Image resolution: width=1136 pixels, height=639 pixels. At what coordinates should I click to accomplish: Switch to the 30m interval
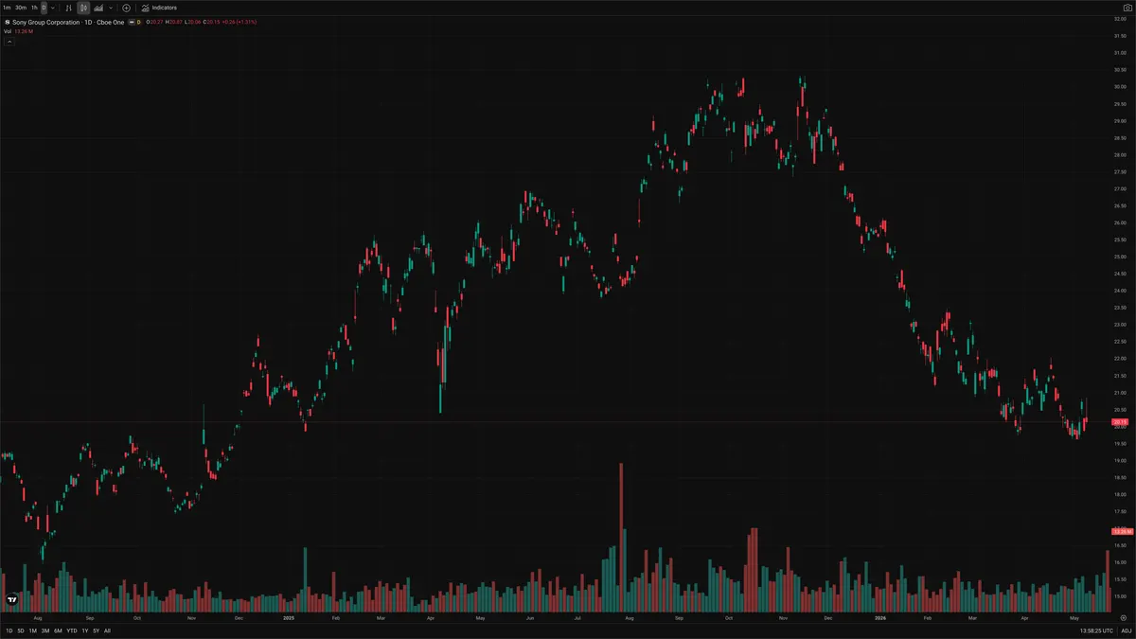click(21, 8)
